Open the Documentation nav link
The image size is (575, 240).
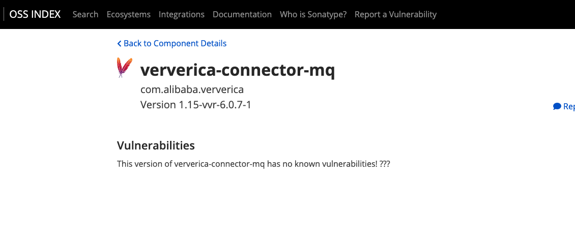coord(242,14)
